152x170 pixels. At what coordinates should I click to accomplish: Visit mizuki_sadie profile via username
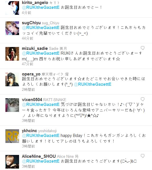pyautogui.click(x=35, y=48)
